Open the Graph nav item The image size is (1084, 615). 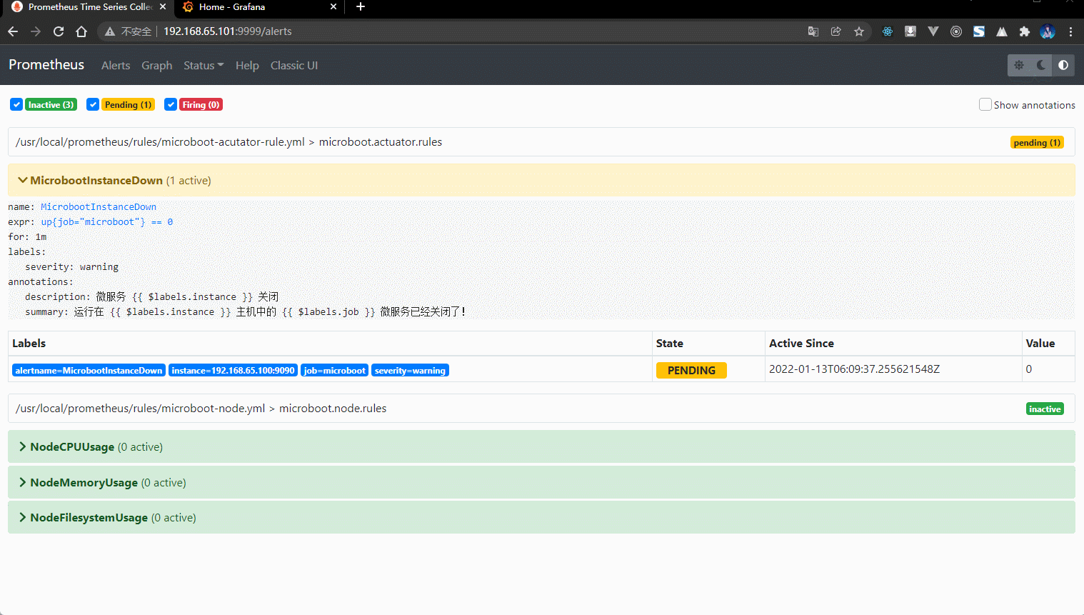tap(156, 65)
